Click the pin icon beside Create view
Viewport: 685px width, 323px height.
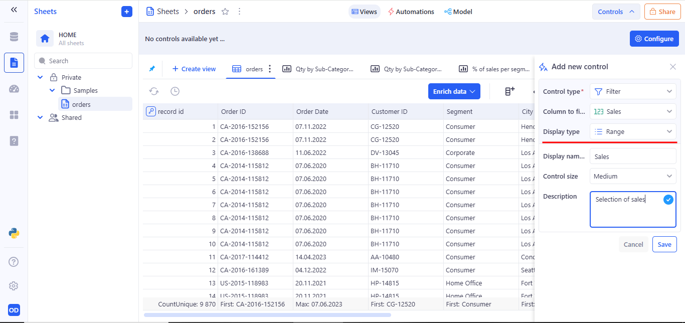(x=152, y=69)
